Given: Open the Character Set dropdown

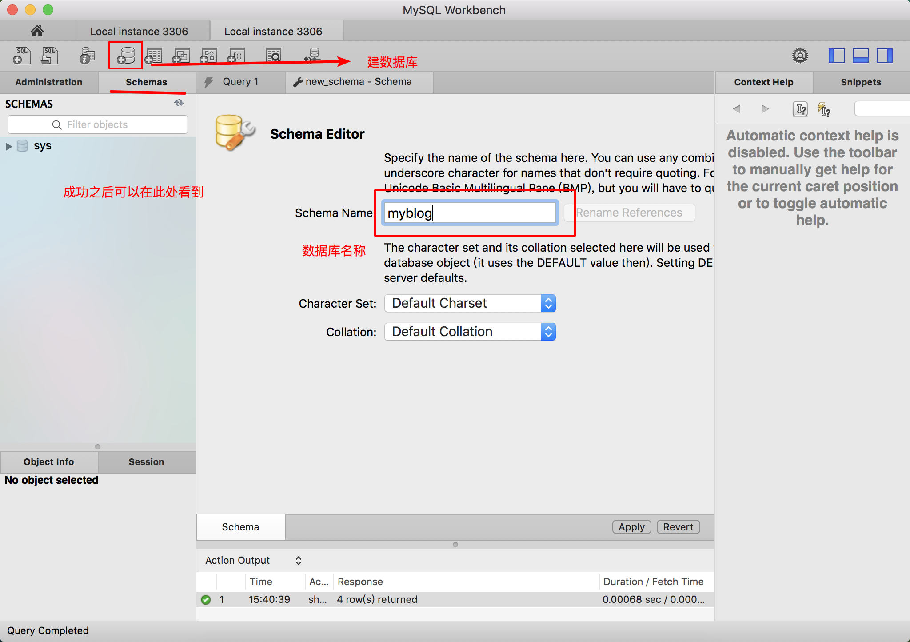Looking at the screenshot, I should pyautogui.click(x=470, y=303).
